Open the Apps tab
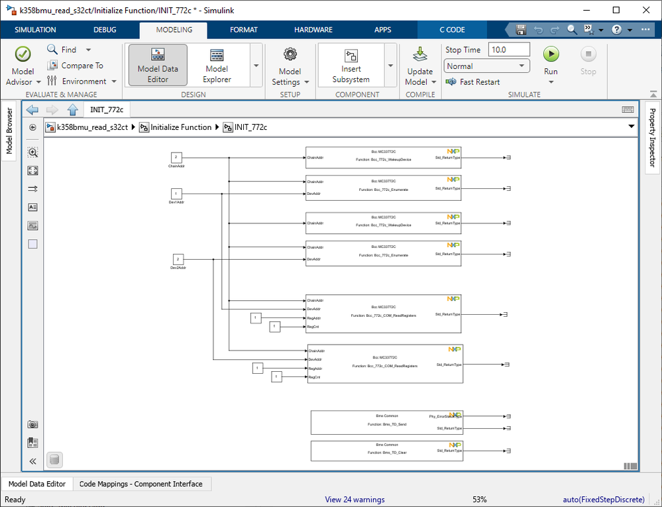Viewport: 662px width, 507px height. 382,30
